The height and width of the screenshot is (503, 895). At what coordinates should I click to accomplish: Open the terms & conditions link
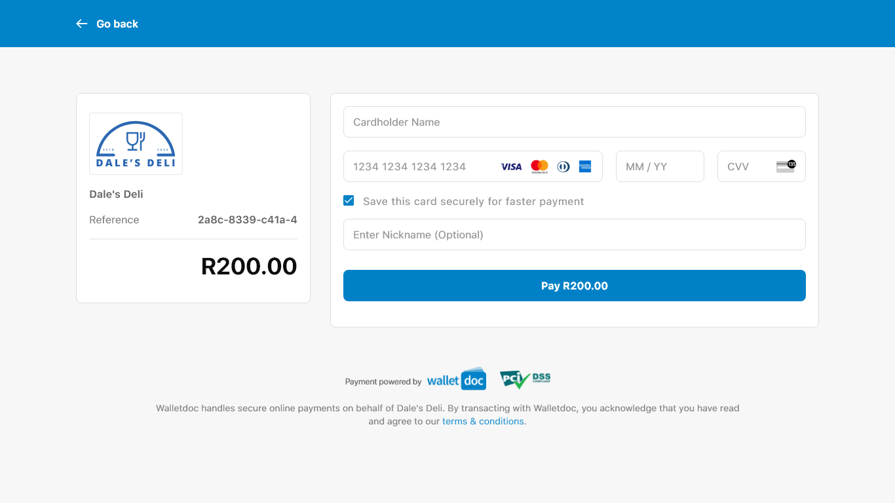[x=483, y=421]
